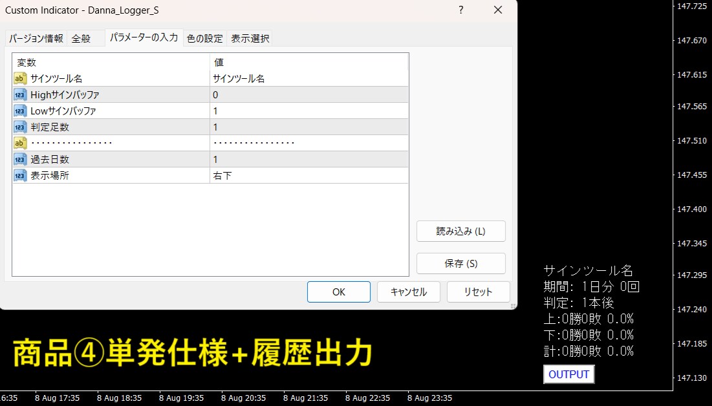The height and width of the screenshot is (406, 712).
Task: Click the dialog resize grip corner
Action: (513, 306)
